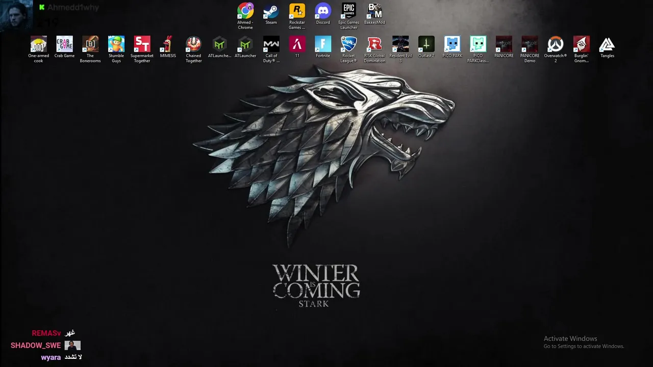Click the RISK Global Domination icon

374,49
